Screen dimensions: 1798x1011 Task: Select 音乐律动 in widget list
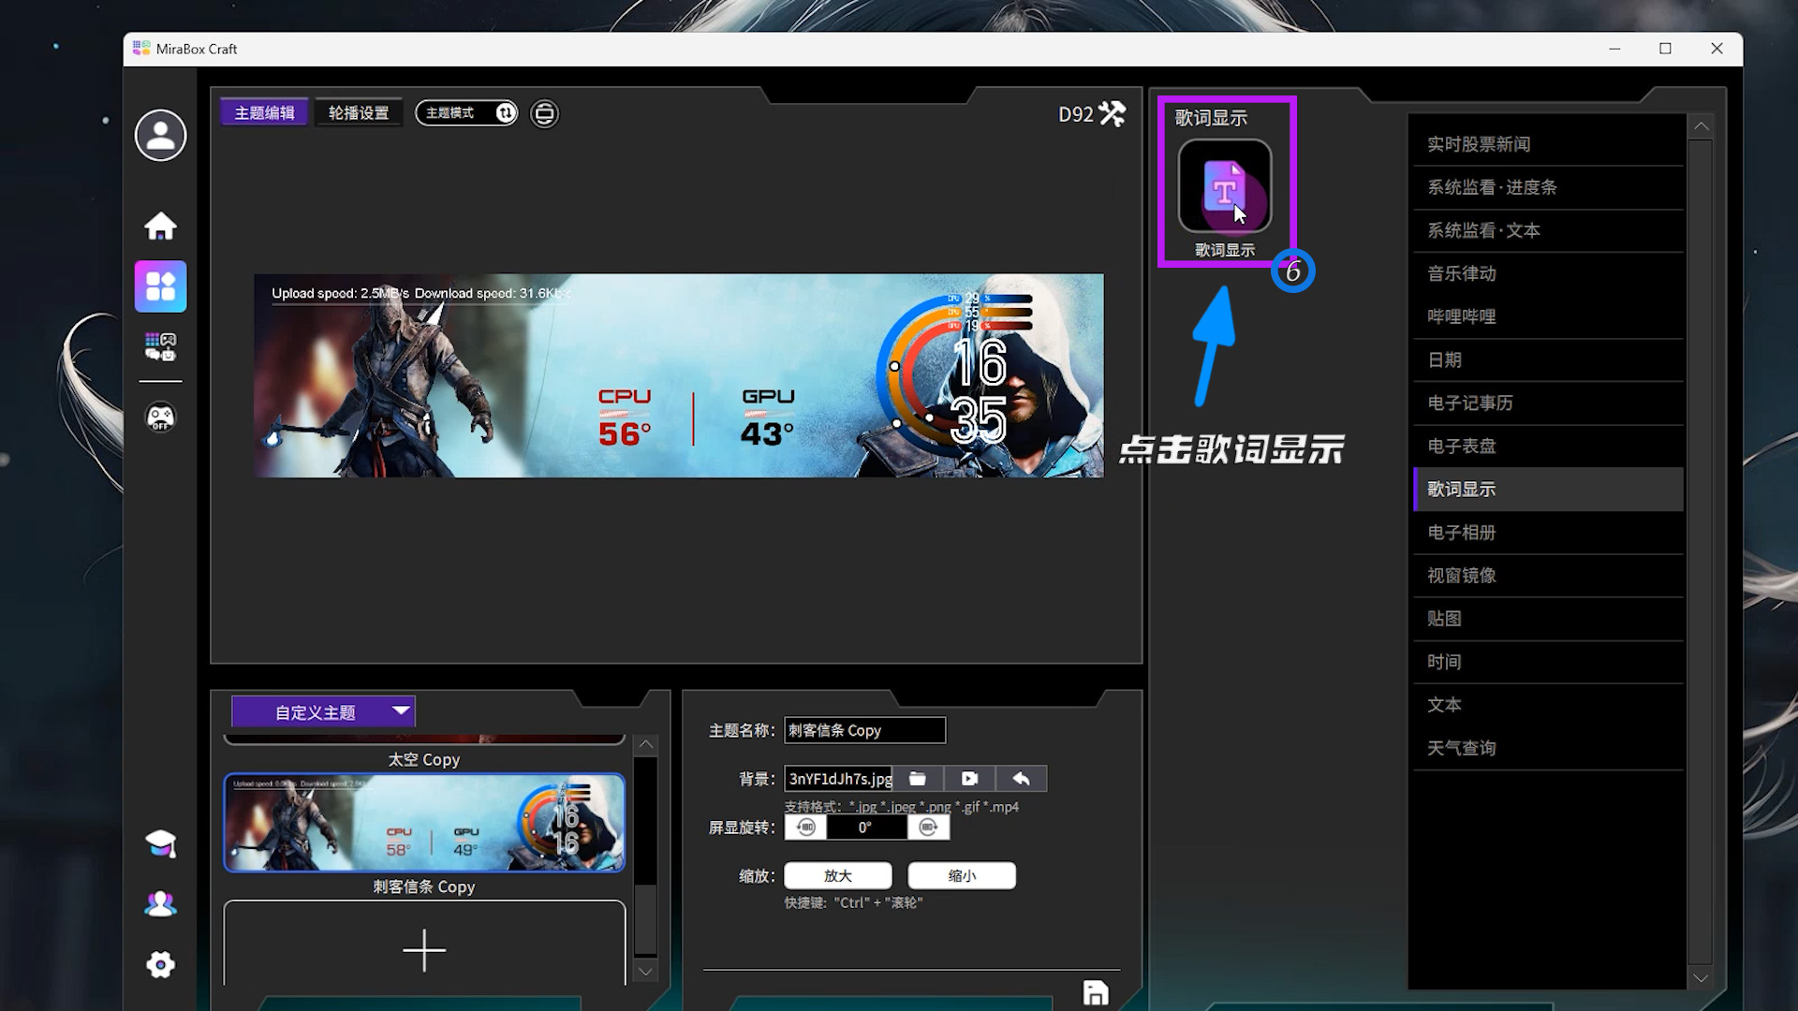pyautogui.click(x=1548, y=273)
